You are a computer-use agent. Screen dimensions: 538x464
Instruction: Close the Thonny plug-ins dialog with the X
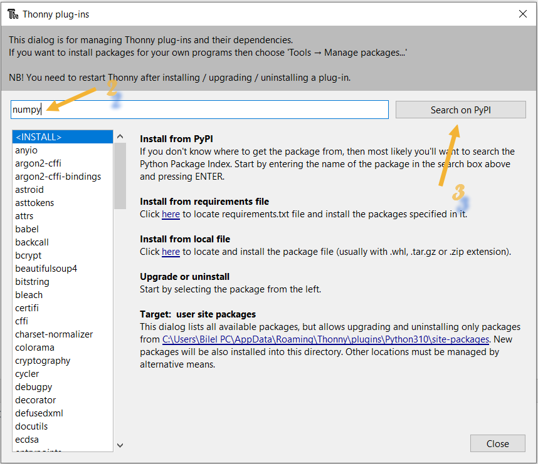point(522,14)
